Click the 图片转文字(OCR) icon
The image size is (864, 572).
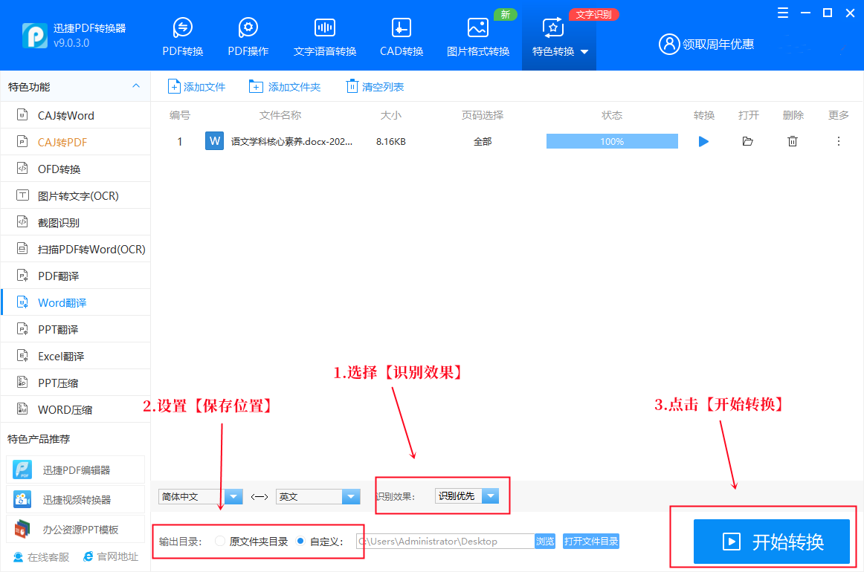tap(22, 195)
